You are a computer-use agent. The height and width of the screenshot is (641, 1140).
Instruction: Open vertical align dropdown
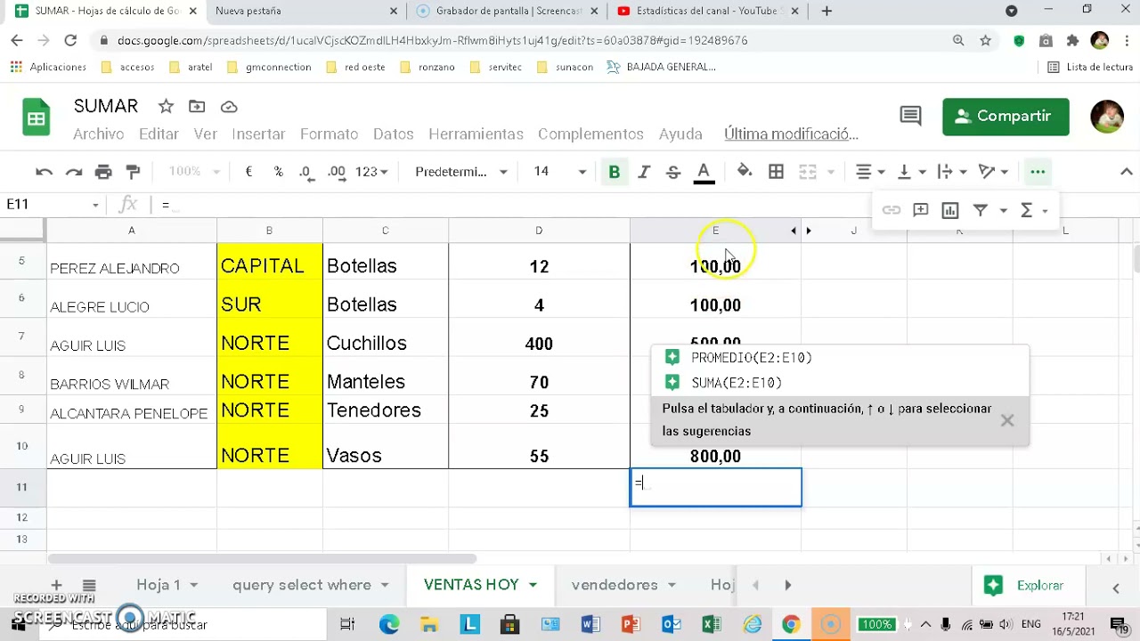[x=911, y=172]
